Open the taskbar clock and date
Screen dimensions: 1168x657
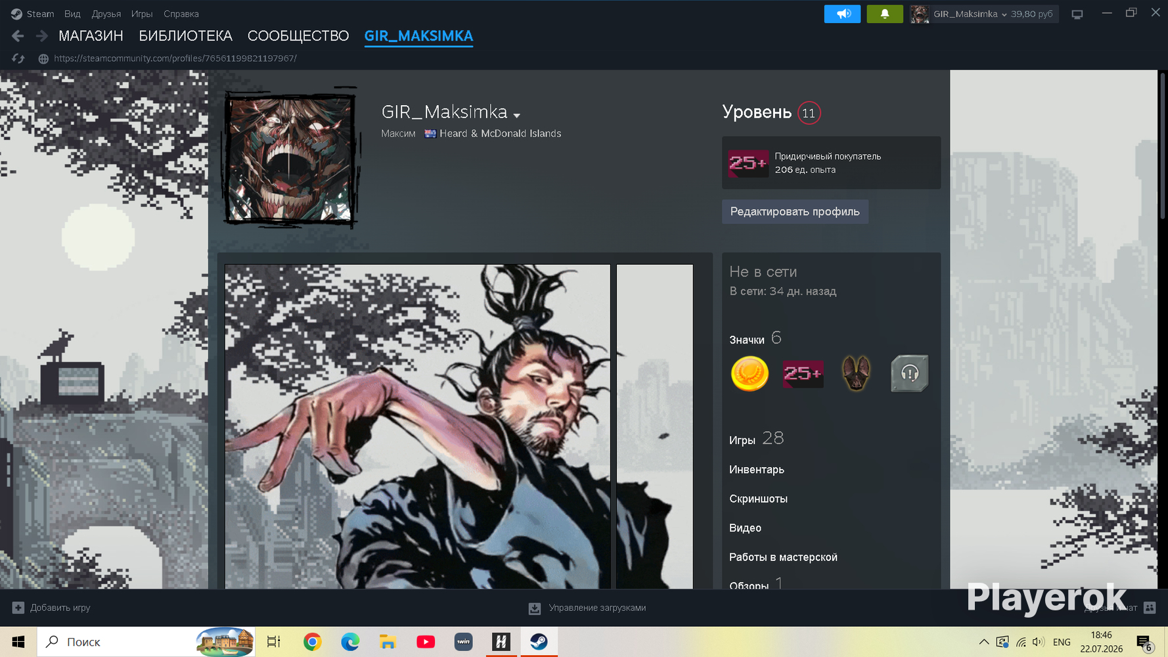[1102, 642]
